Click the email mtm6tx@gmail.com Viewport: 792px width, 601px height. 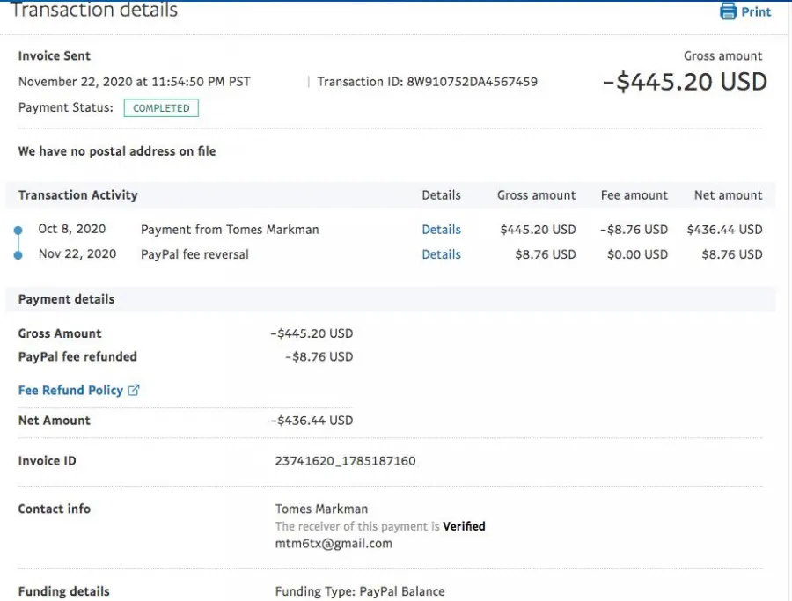pyautogui.click(x=334, y=544)
